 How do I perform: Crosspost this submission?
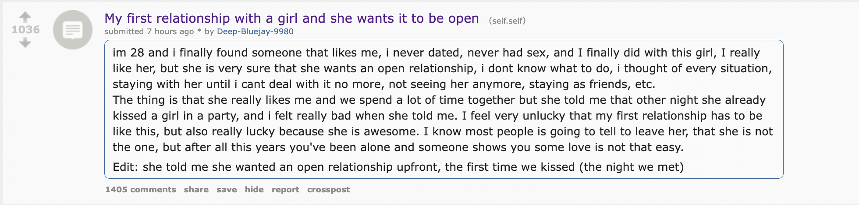click(x=328, y=190)
